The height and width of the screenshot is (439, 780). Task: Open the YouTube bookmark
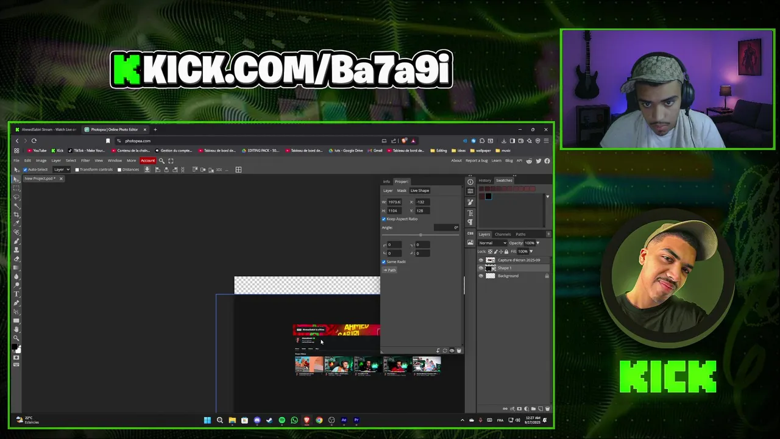[x=37, y=151]
